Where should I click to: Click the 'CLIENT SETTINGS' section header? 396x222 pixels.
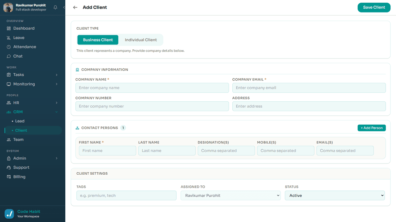point(92,173)
